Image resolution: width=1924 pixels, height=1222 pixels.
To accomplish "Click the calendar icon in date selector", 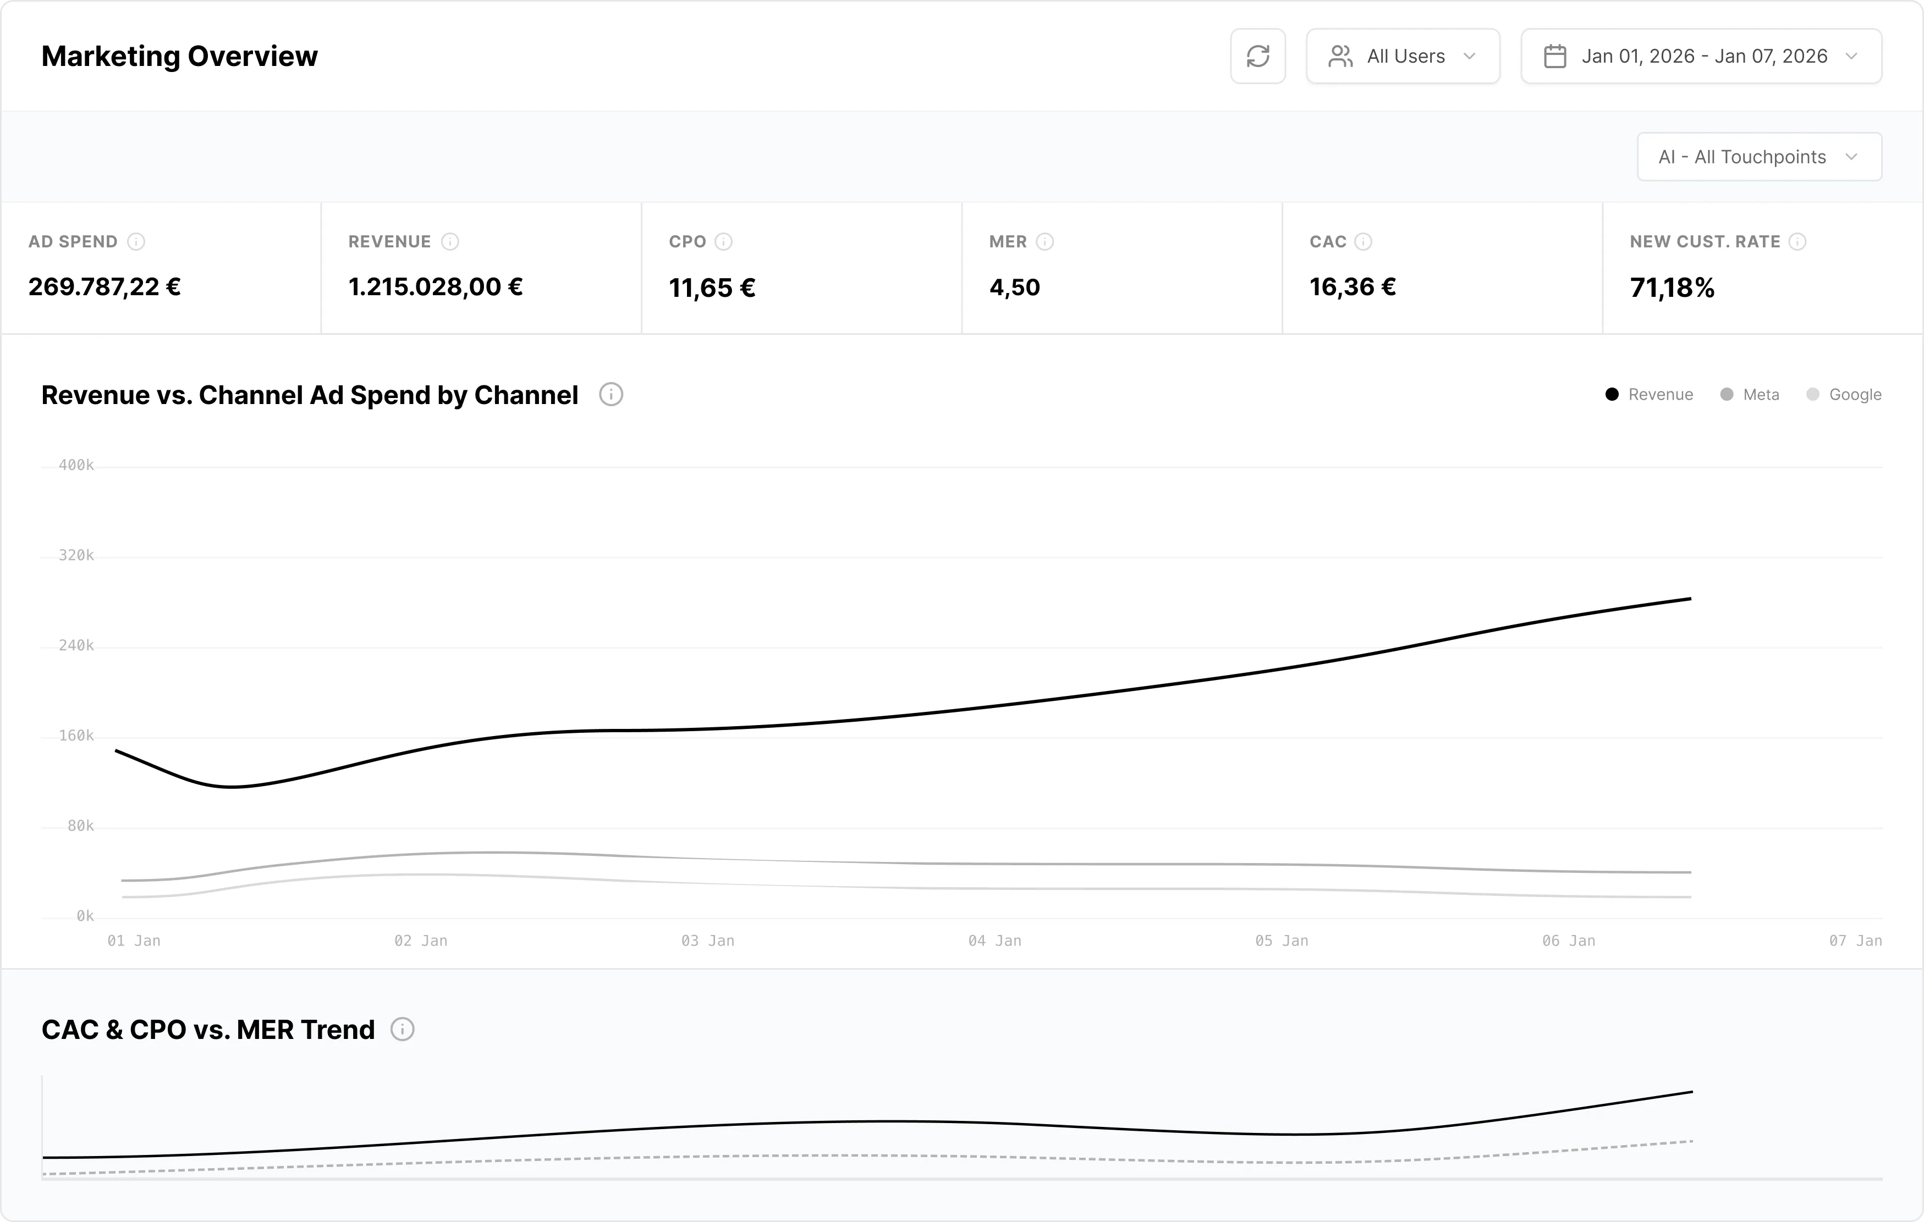I will [x=1555, y=56].
